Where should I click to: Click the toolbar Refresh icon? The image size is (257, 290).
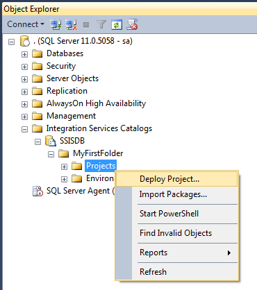pos(117,24)
